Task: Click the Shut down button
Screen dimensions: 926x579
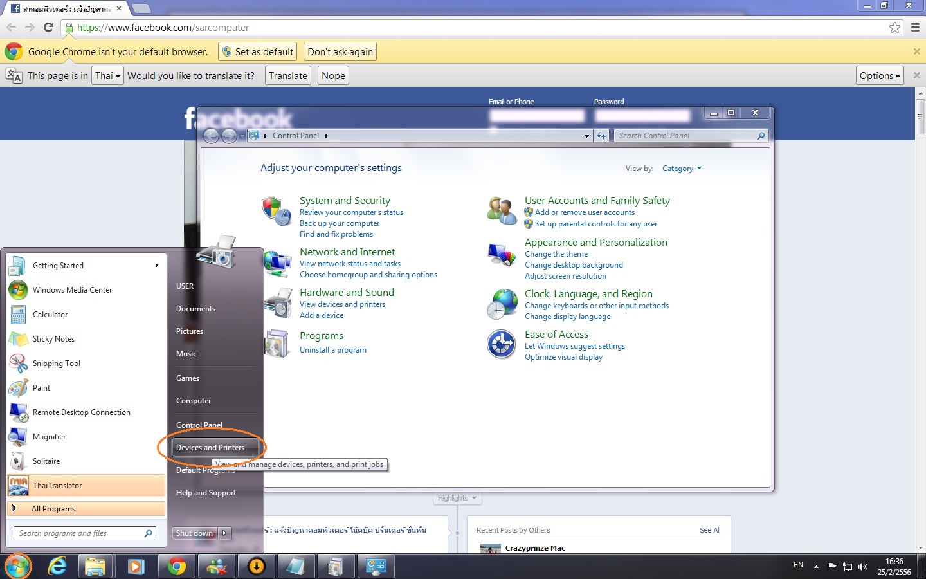Action: pyautogui.click(x=195, y=533)
